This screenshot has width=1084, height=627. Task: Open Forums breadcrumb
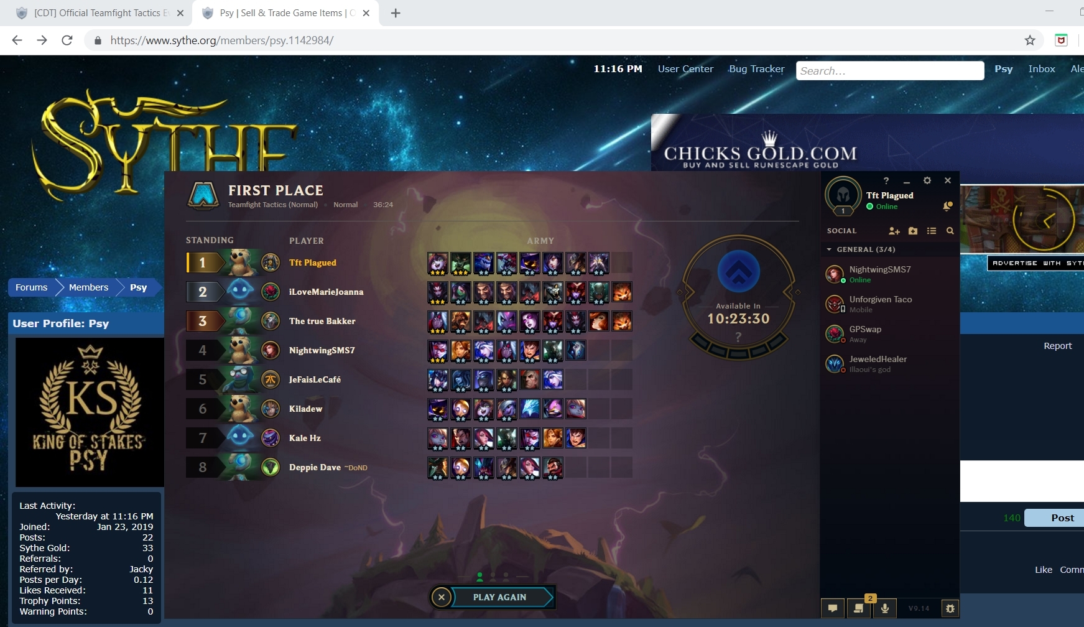click(x=32, y=287)
